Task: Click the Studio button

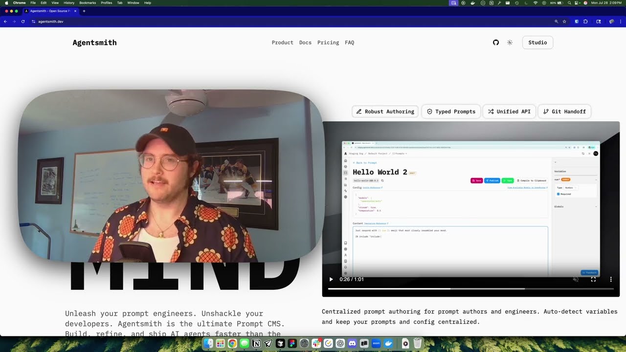Action: [x=537, y=43]
